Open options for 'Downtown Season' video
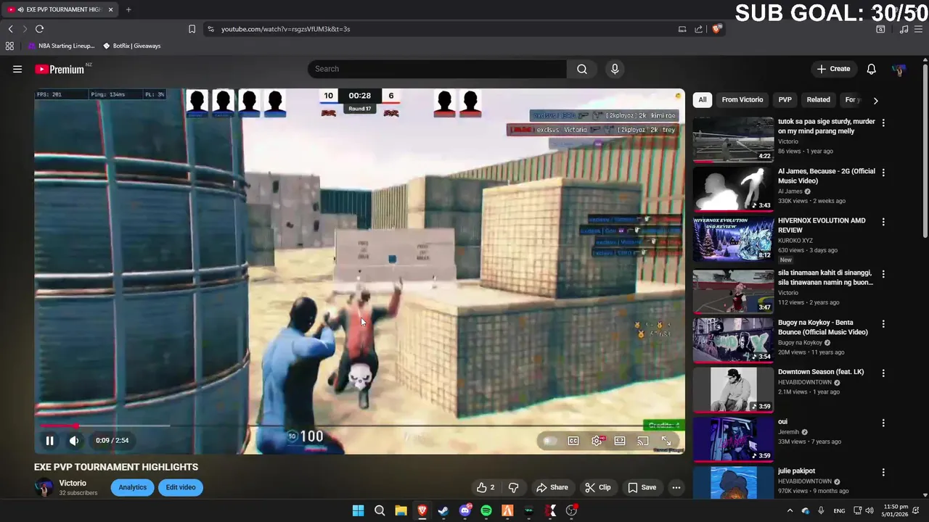 pyautogui.click(x=883, y=373)
